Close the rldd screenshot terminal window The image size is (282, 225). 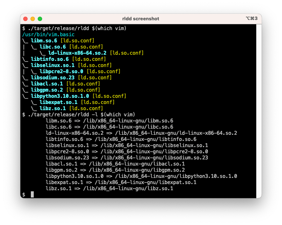click(x=25, y=19)
